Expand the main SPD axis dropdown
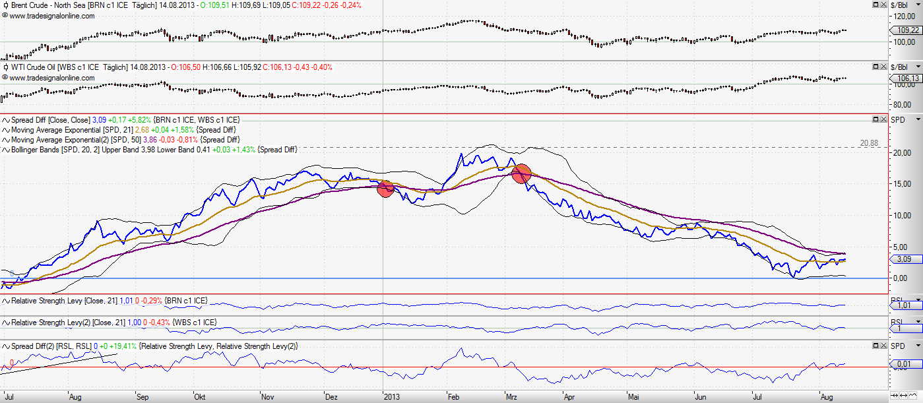Viewport: 923px width, 403px height. click(916, 120)
